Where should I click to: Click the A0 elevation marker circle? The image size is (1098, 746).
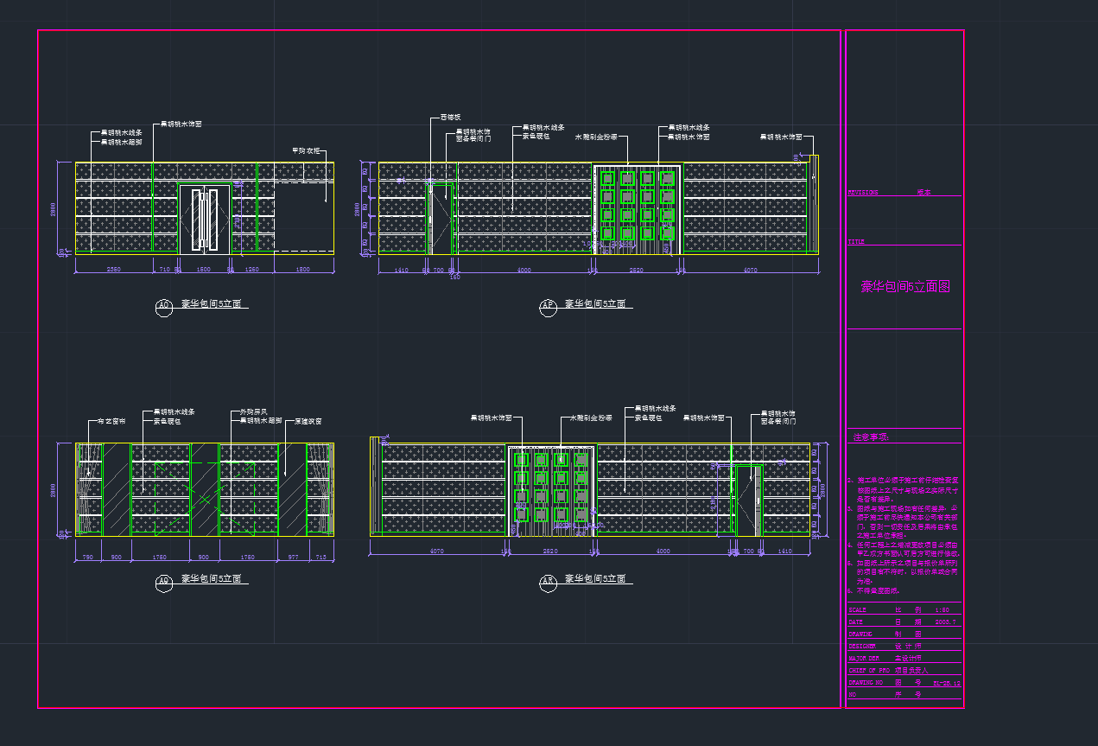pyautogui.click(x=164, y=306)
